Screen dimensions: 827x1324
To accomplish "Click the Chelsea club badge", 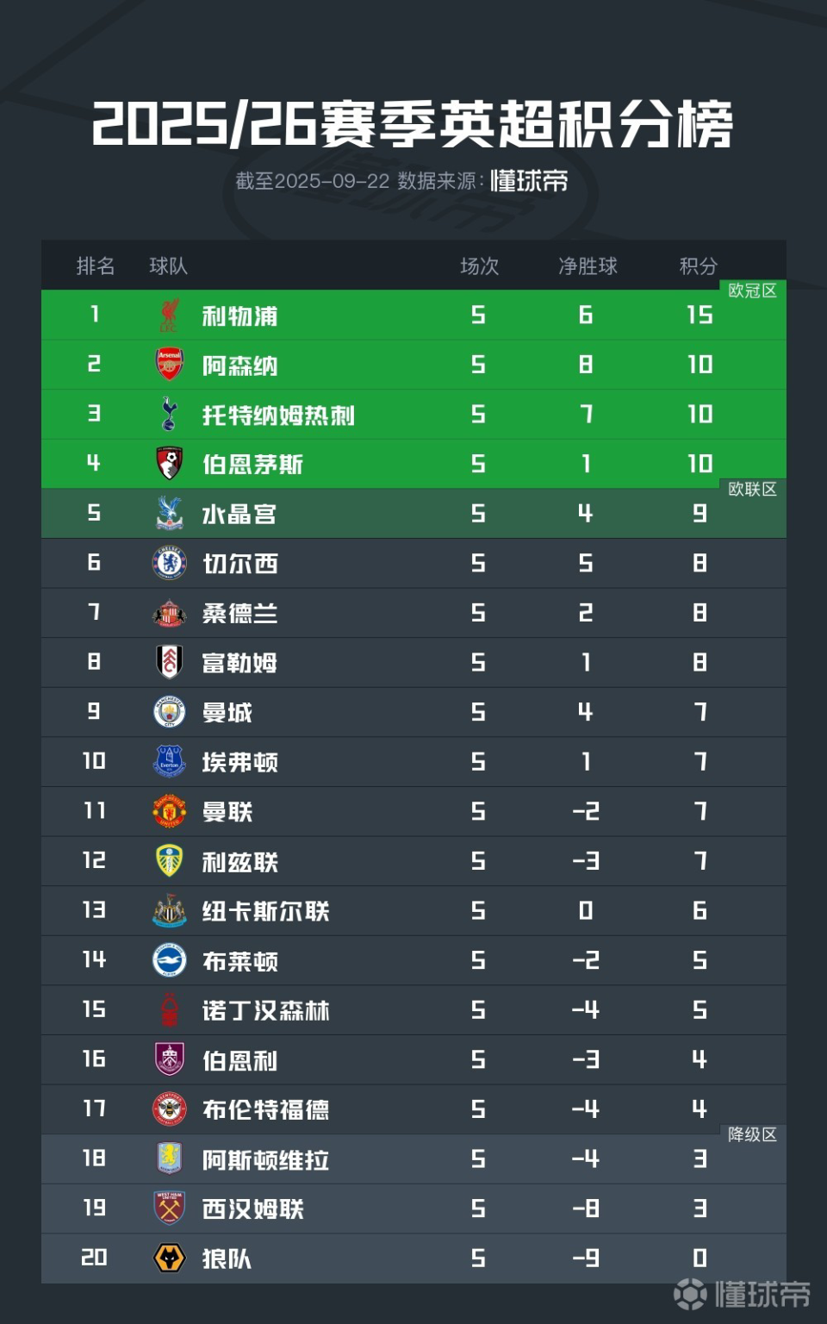I will coord(170,564).
